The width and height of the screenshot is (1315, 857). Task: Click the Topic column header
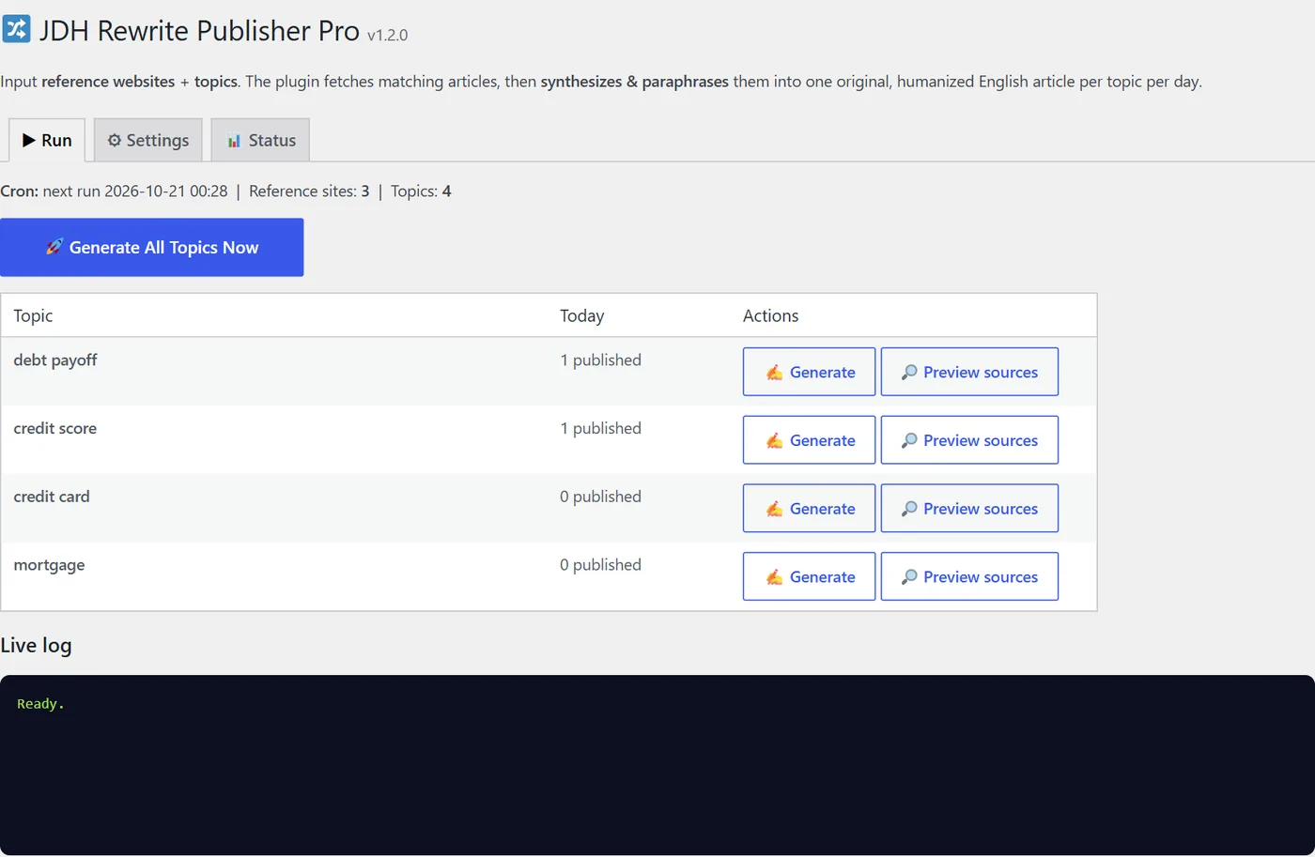tap(33, 315)
